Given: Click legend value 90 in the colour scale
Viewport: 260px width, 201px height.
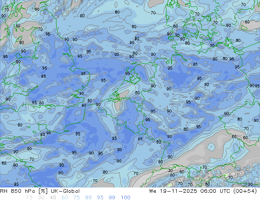Looking at the screenshot, I should click(88, 198).
